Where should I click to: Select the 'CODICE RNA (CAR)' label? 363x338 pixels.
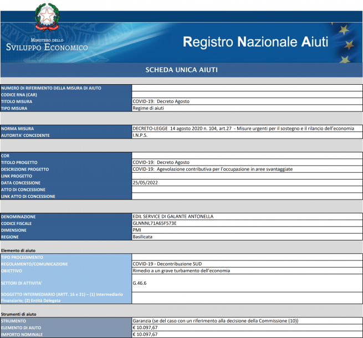19,95
